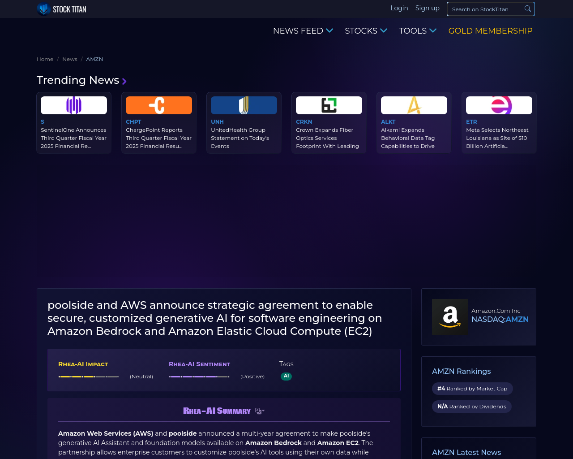The height and width of the screenshot is (459, 573).
Task: Click the Tags label
Action: click(286, 364)
